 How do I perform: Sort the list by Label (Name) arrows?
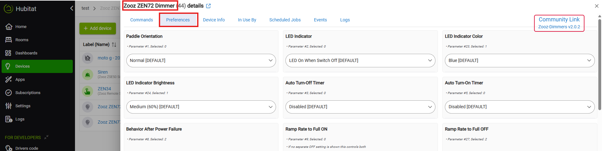pyautogui.click(x=114, y=45)
